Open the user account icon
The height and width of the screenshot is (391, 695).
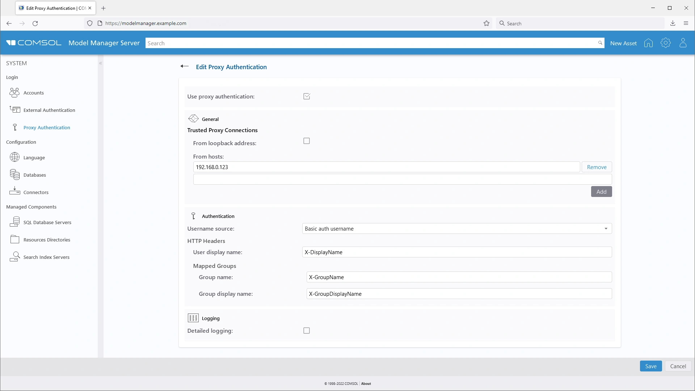683,43
